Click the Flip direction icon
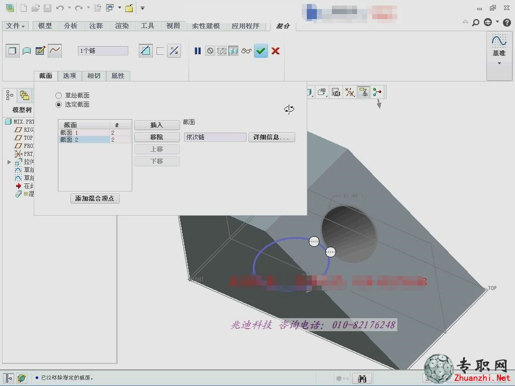 (x=174, y=51)
